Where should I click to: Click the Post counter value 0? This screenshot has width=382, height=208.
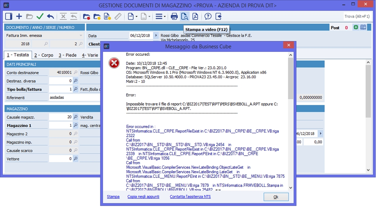coord(346,27)
